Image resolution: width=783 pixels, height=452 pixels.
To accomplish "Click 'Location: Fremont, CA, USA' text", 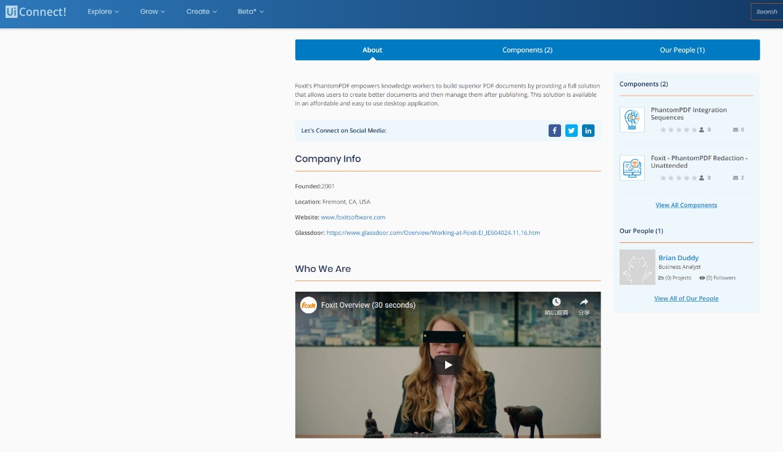I will coord(332,202).
